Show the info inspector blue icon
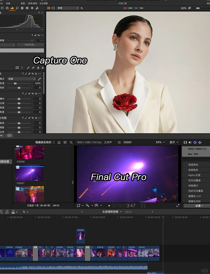The image size is (210, 274). click(195, 142)
